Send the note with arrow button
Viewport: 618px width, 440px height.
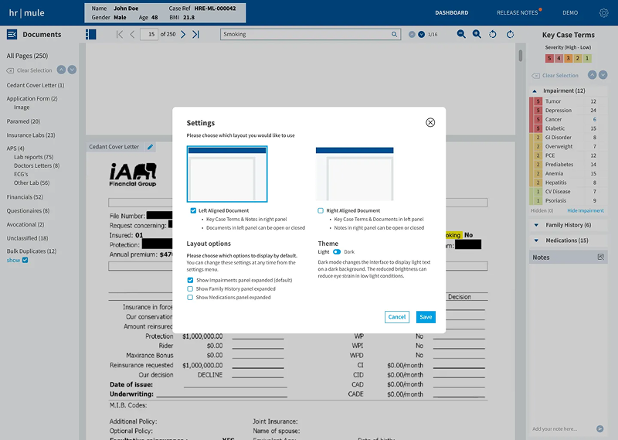[600, 428]
